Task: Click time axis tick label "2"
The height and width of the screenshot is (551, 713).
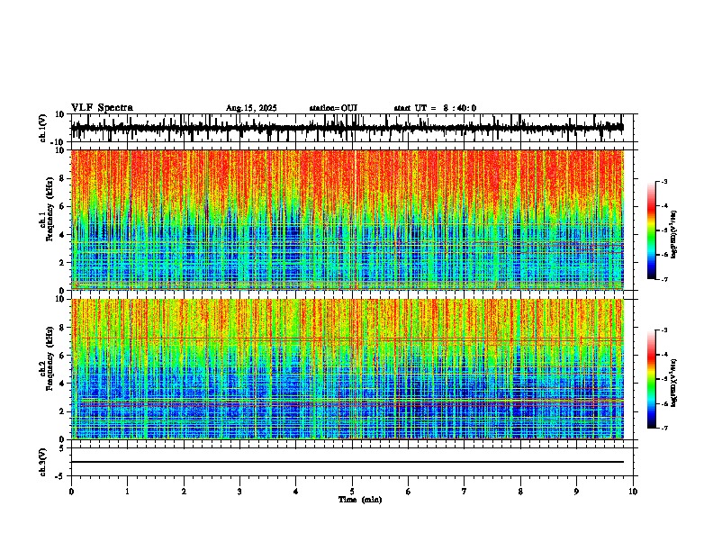Action: pyautogui.click(x=184, y=492)
